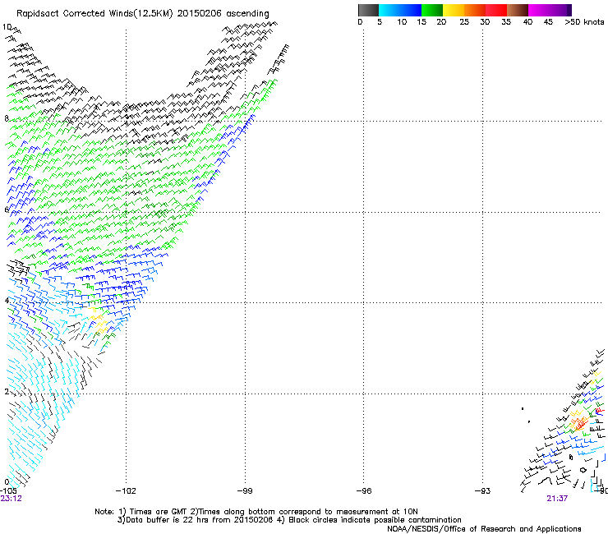
Task: Click the dark purple >50 knots swatch
Action: pyautogui.click(x=569, y=10)
